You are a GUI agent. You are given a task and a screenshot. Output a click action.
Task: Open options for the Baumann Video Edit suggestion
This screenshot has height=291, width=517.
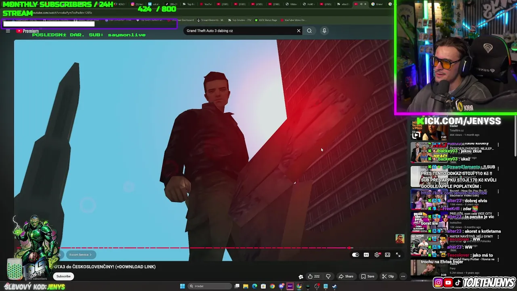pos(498,191)
